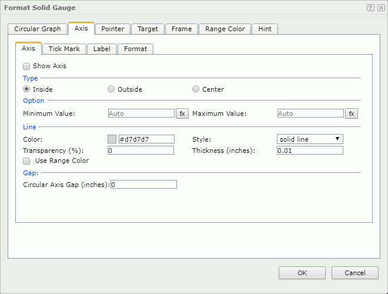Click the Circular Axis Gap field
Viewport: 388px width, 294px height.
click(143, 185)
